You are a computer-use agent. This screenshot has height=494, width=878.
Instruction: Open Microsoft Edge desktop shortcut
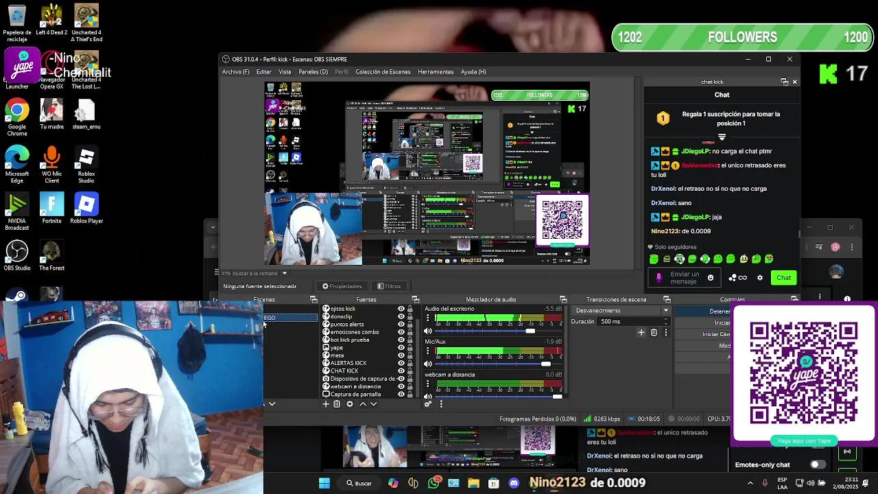(17, 164)
